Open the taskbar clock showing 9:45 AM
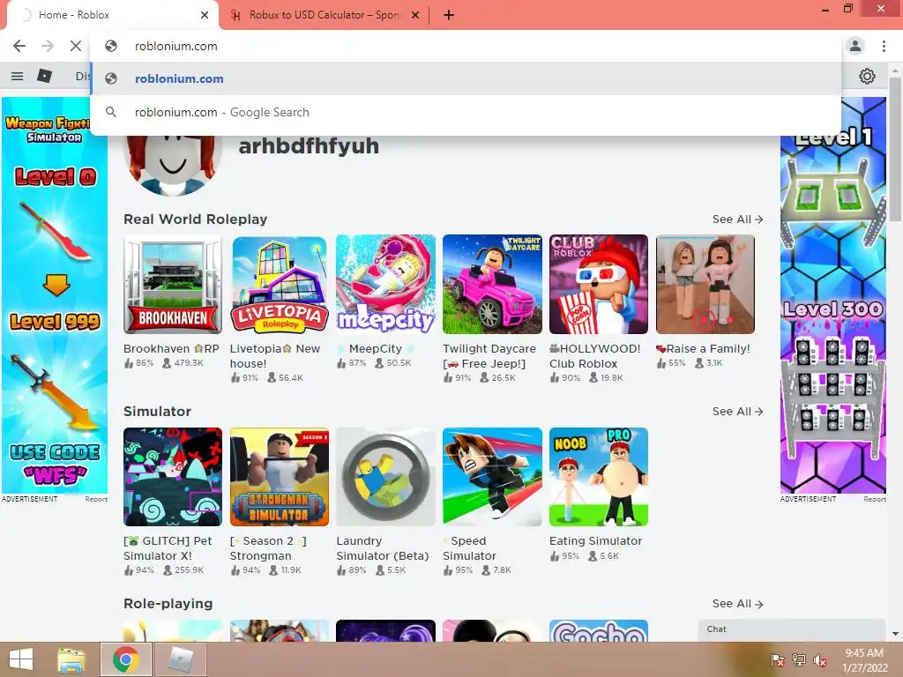903x677 pixels. tap(864, 660)
